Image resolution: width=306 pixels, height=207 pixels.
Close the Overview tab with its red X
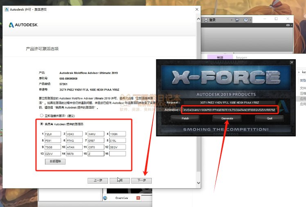tap(138, 198)
